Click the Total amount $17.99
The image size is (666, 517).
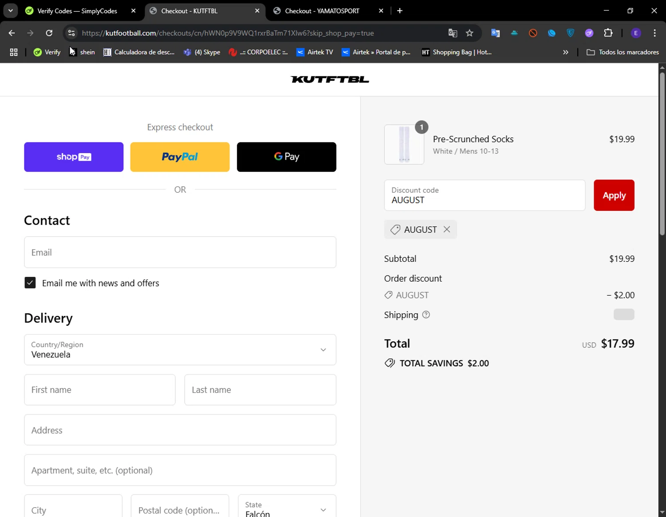[618, 343]
